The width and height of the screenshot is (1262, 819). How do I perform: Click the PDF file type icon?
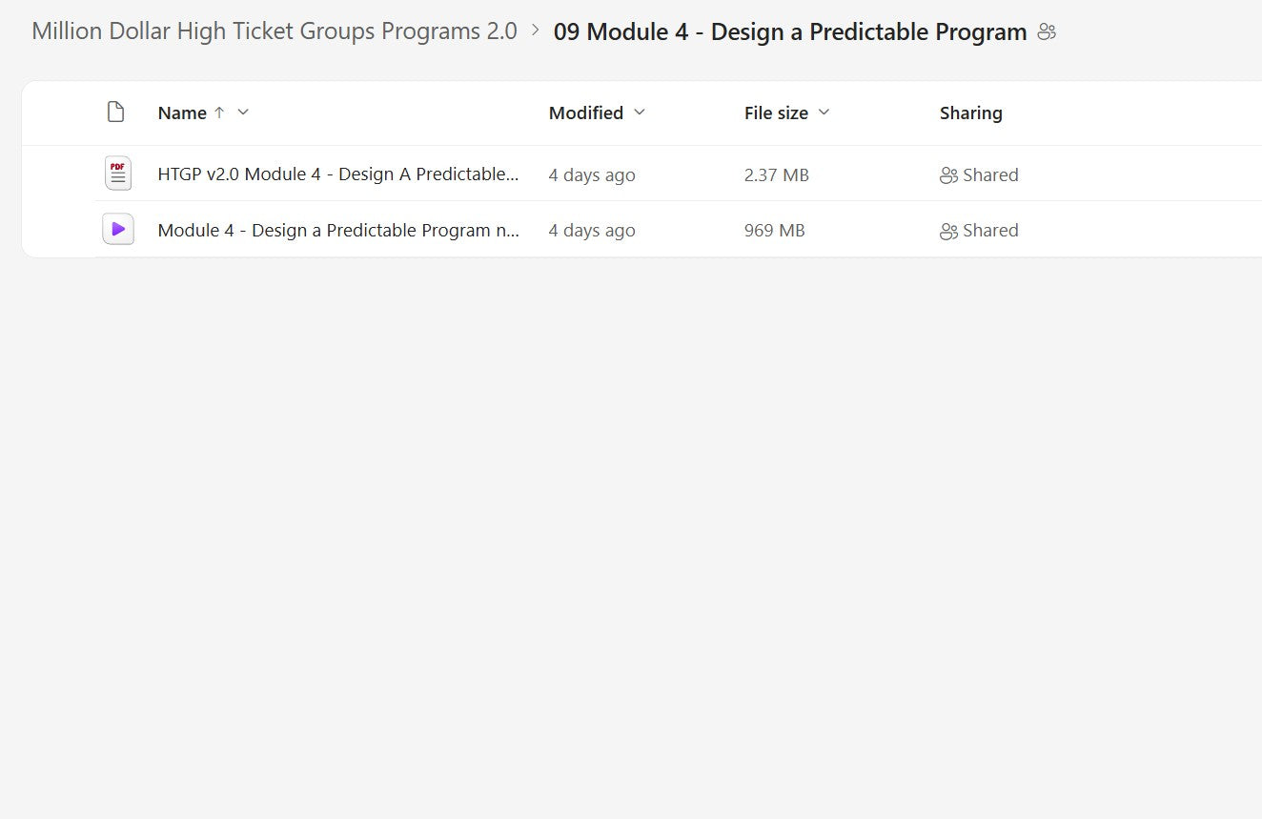tap(118, 174)
